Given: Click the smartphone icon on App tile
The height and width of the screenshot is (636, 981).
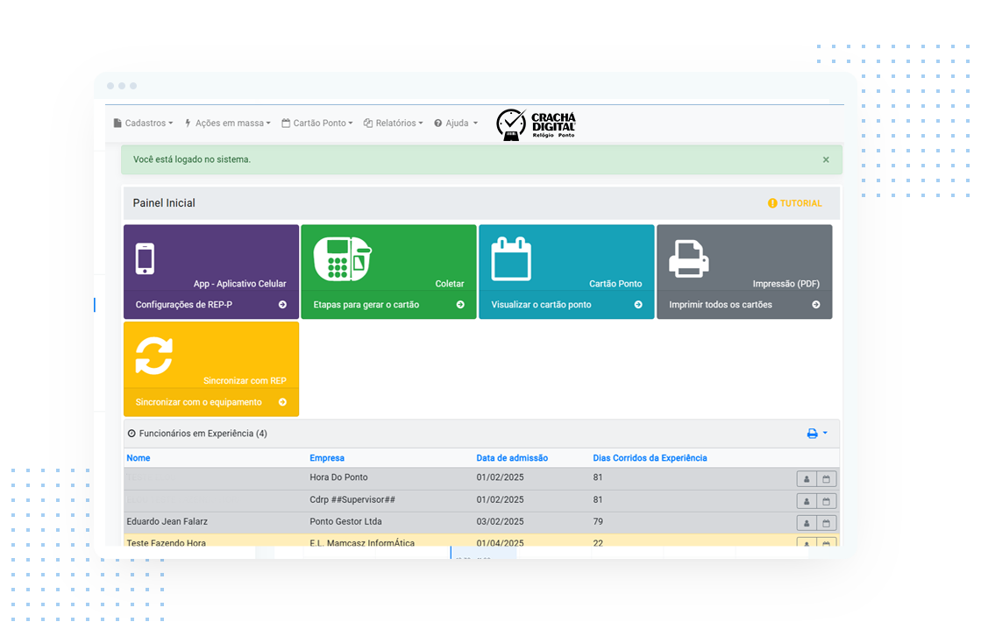Looking at the screenshot, I should (x=146, y=258).
